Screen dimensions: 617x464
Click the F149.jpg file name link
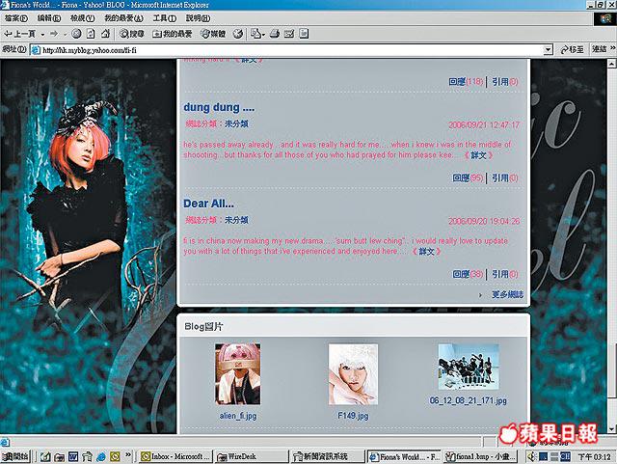[x=353, y=416]
